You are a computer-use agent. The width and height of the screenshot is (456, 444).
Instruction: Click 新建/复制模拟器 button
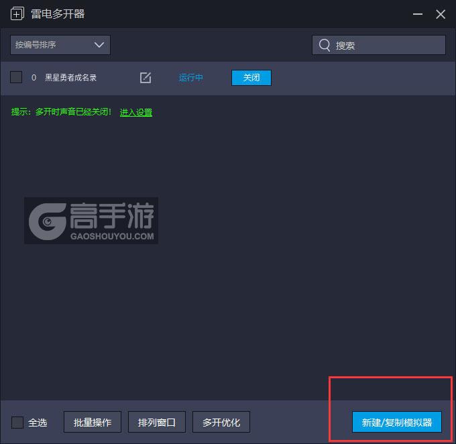(x=397, y=422)
